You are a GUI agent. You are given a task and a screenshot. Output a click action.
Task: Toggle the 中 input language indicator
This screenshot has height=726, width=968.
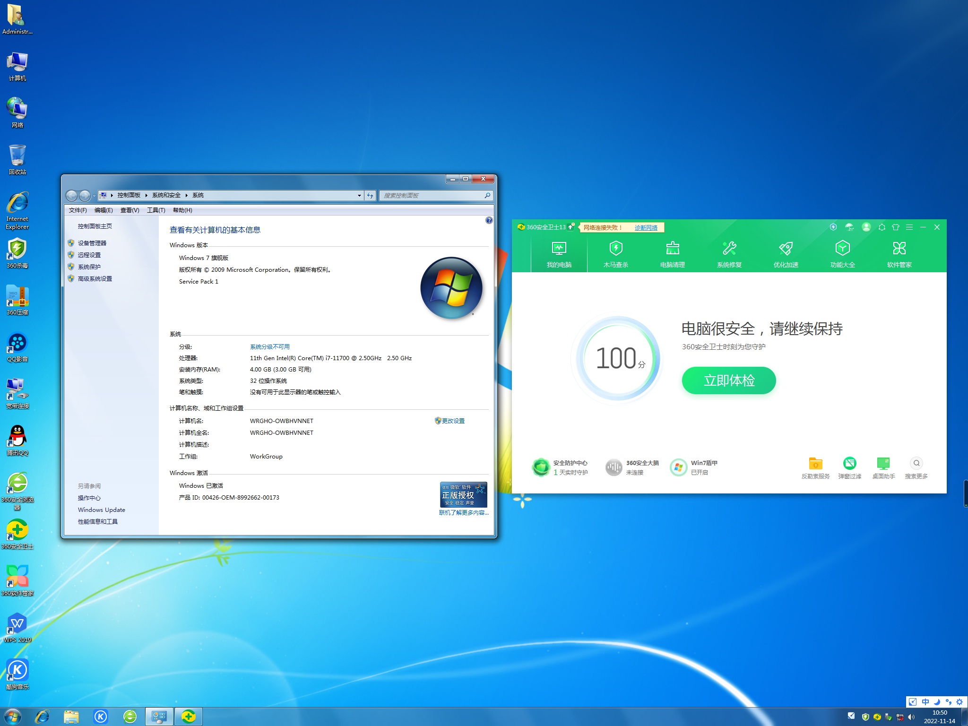point(925,702)
